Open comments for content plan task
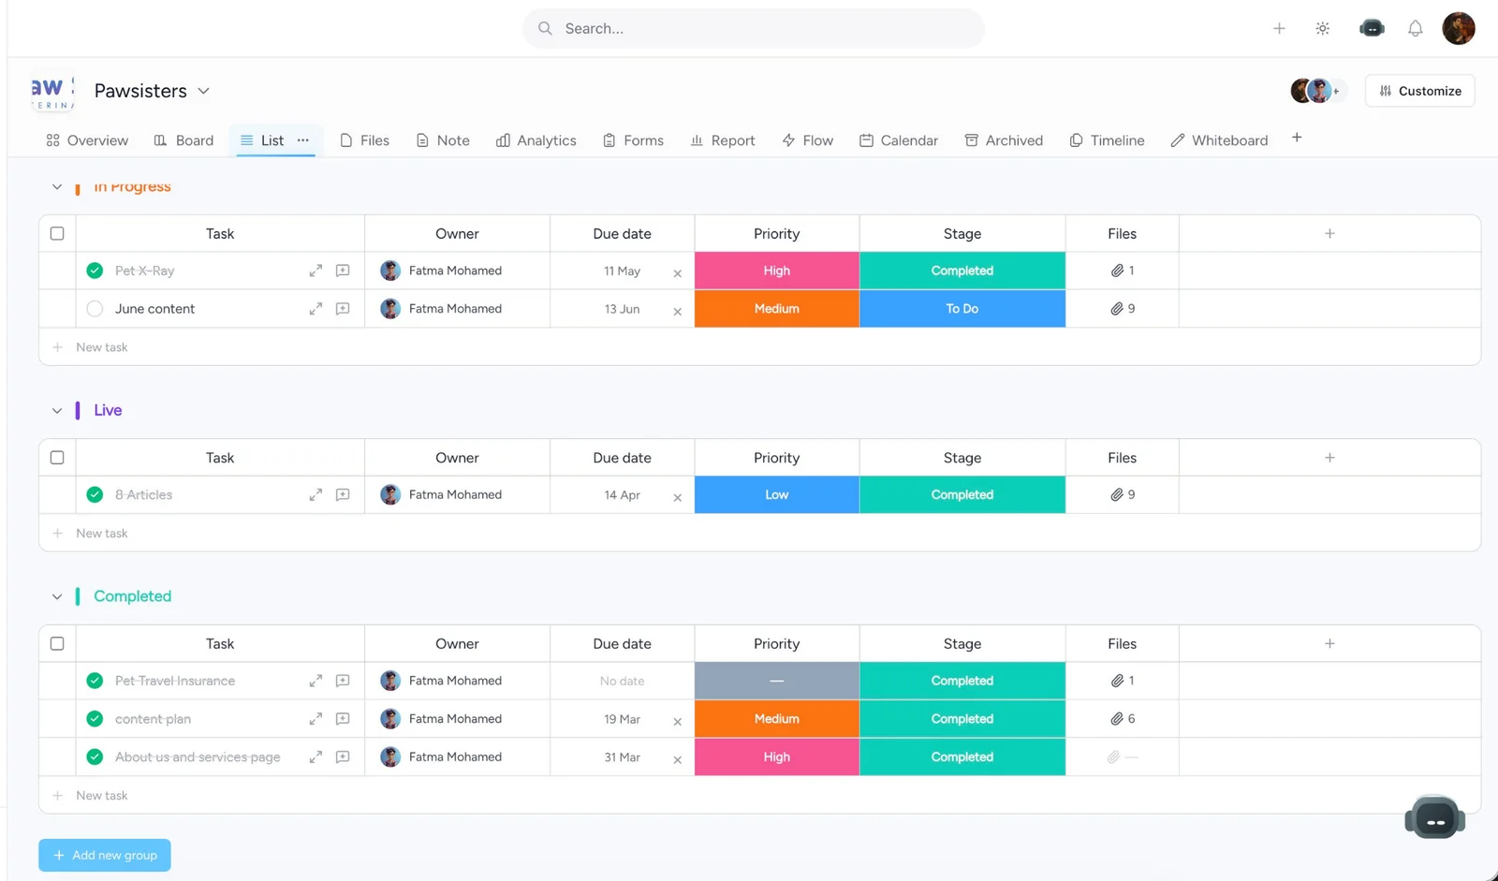Viewport: 1498px width, 881px height. (343, 719)
